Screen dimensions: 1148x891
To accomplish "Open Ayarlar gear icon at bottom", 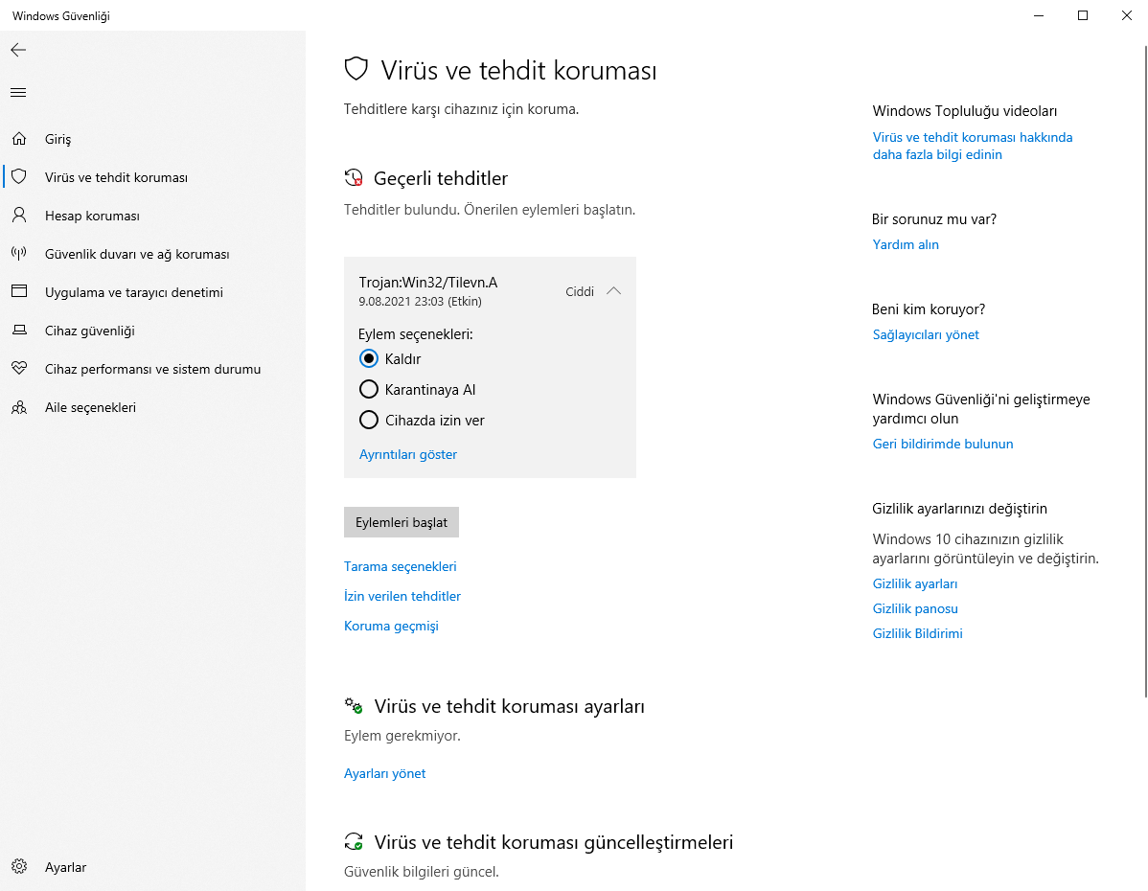I will 19,867.
